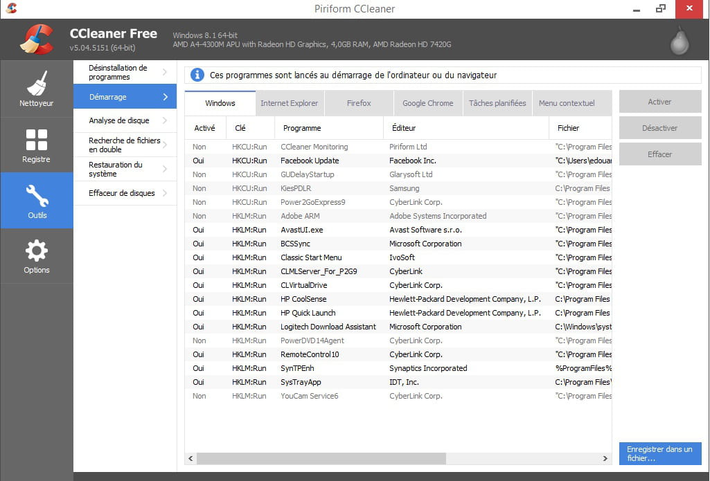Select the Power2GoExpress9 entry
The width and height of the screenshot is (710, 481).
point(398,202)
